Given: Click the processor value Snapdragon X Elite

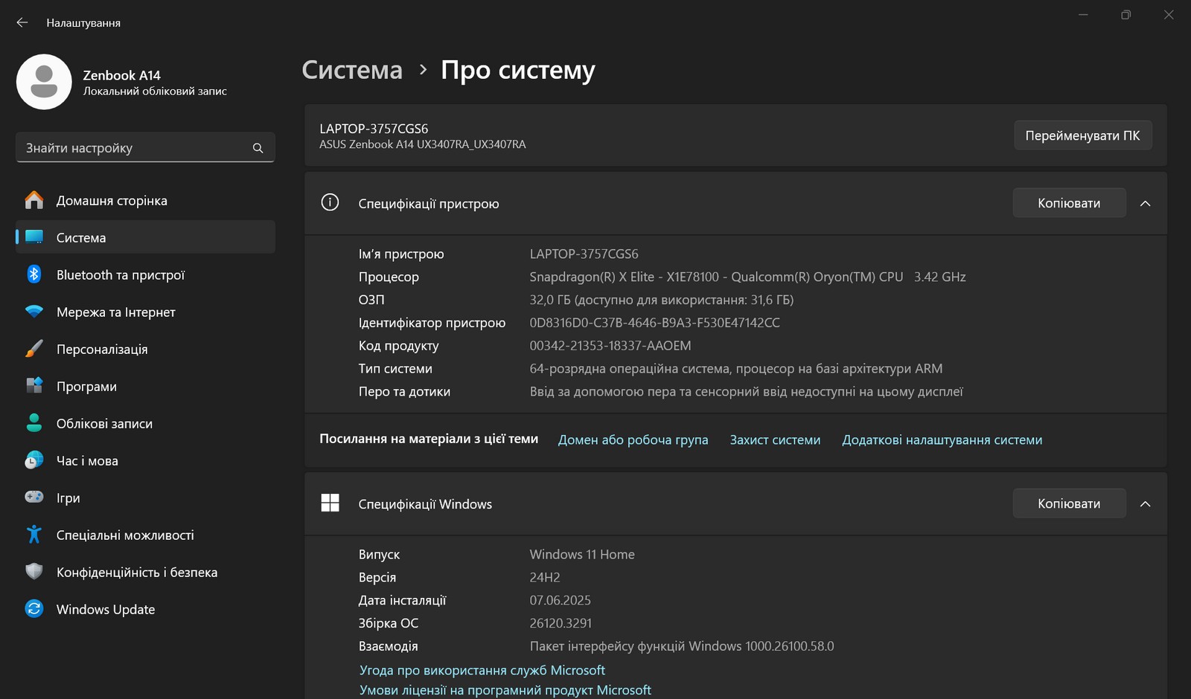Looking at the screenshot, I should (747, 277).
